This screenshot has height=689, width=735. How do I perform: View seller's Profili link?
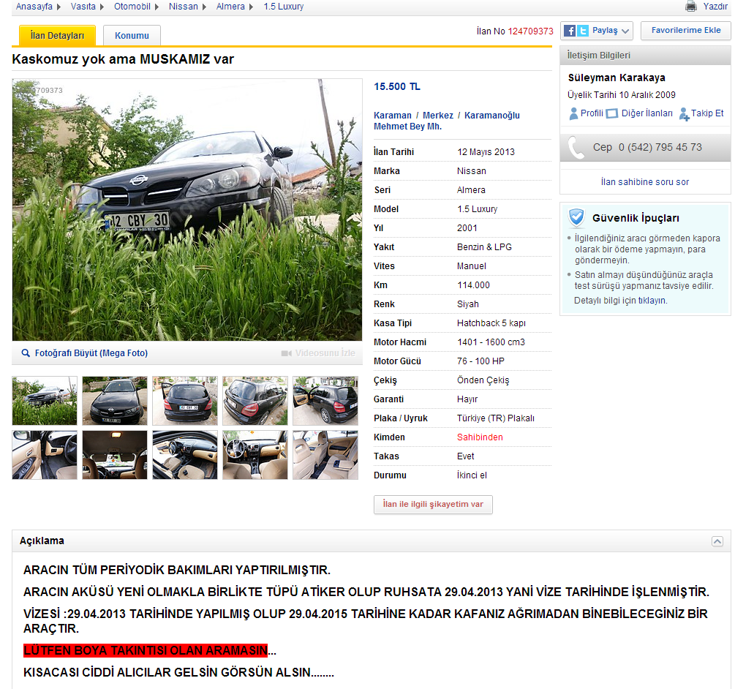click(x=592, y=113)
